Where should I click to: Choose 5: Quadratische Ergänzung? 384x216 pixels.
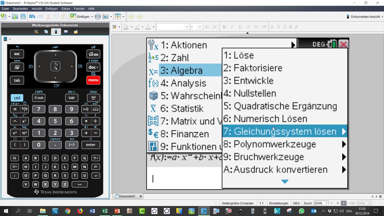[284, 106]
